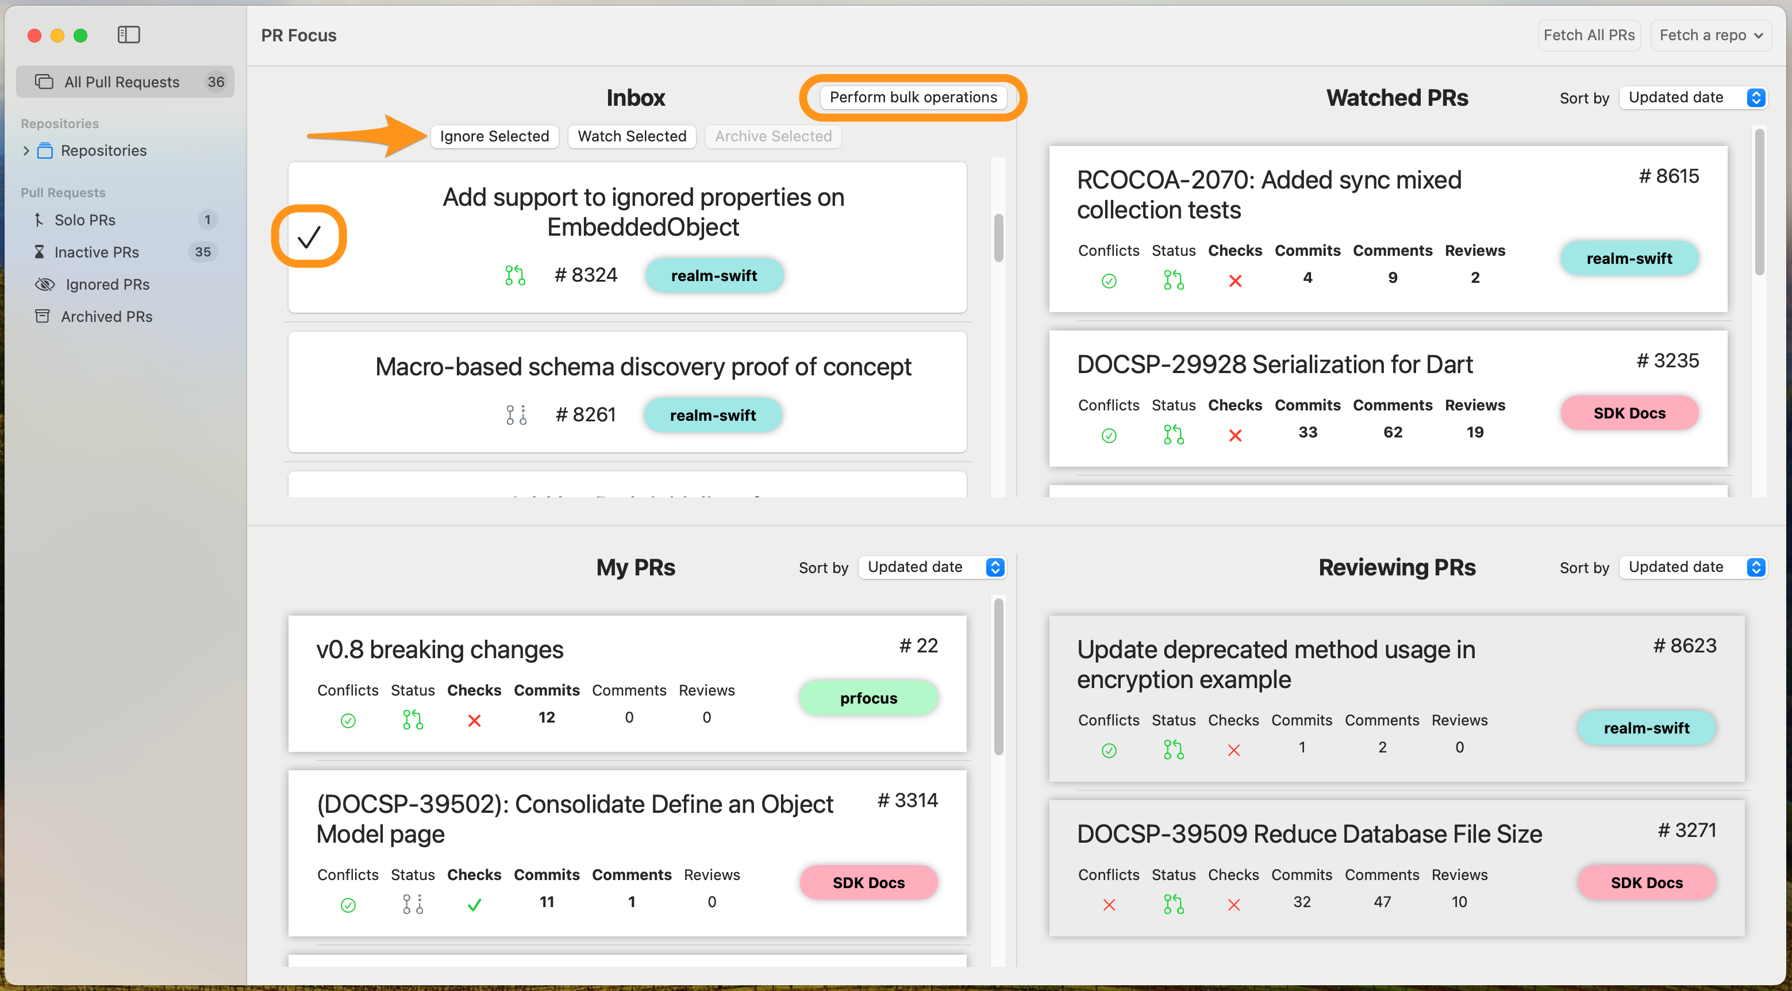The width and height of the screenshot is (1792, 991).
Task: Toggle the sidebar visibility icon
Action: pyautogui.click(x=129, y=35)
